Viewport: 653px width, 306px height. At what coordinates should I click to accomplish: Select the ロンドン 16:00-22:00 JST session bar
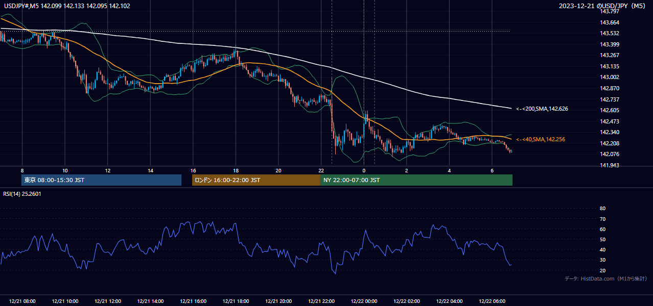coord(256,180)
